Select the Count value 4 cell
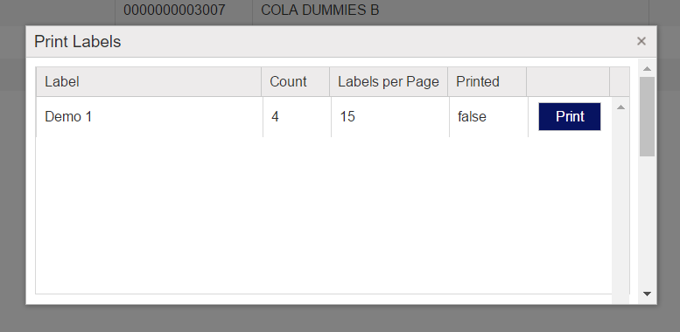The width and height of the screenshot is (680, 332). [x=297, y=117]
